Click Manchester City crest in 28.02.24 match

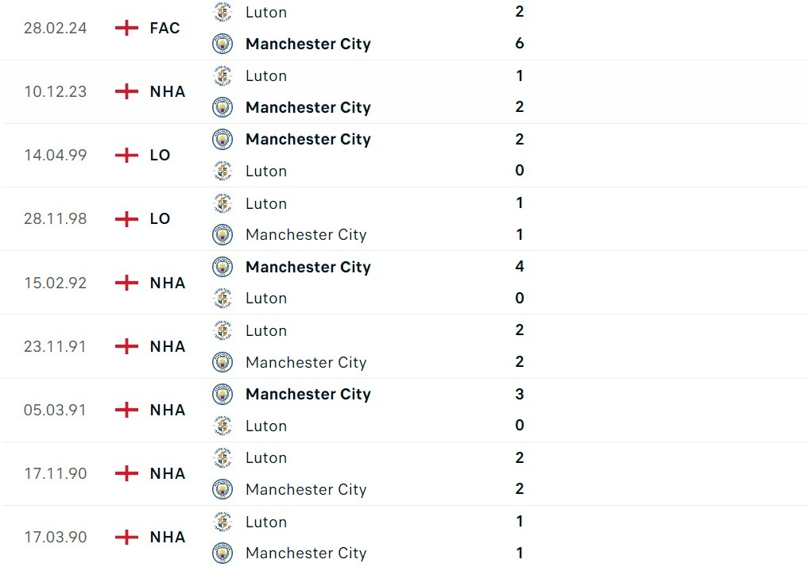223,44
